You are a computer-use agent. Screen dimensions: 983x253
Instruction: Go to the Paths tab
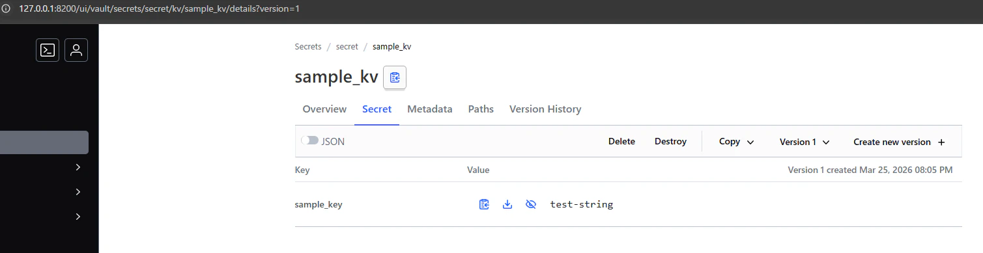click(x=481, y=109)
